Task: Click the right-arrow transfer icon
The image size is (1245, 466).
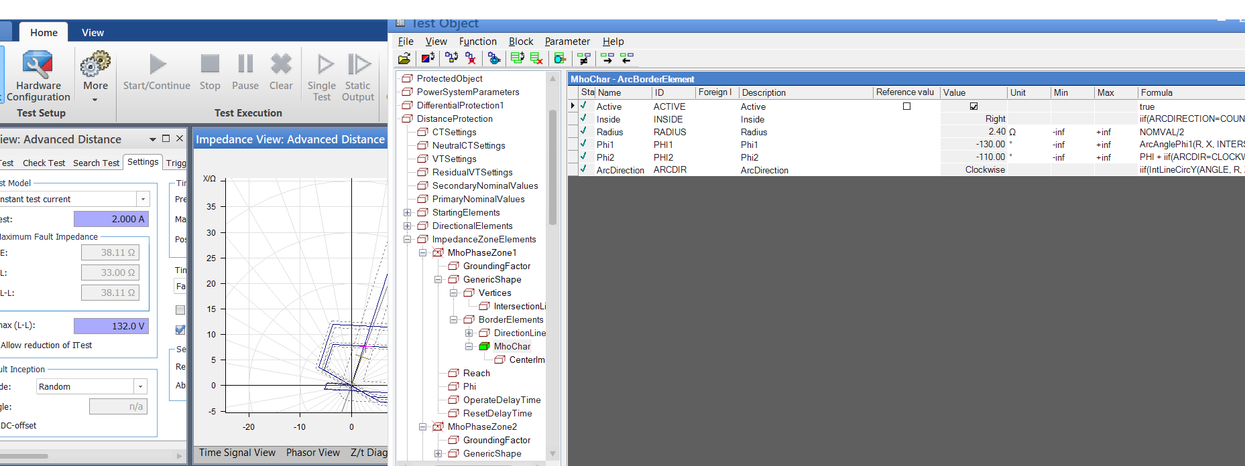Action: click(x=607, y=58)
